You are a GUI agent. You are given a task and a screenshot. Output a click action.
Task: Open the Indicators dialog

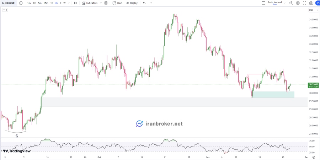pos(90,3)
